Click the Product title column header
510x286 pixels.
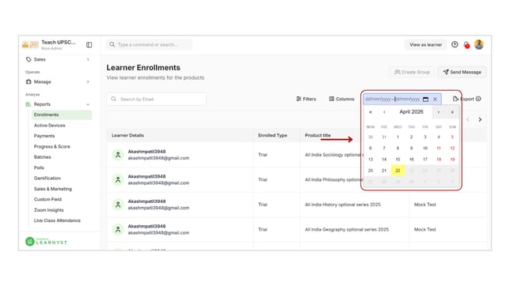tap(318, 135)
